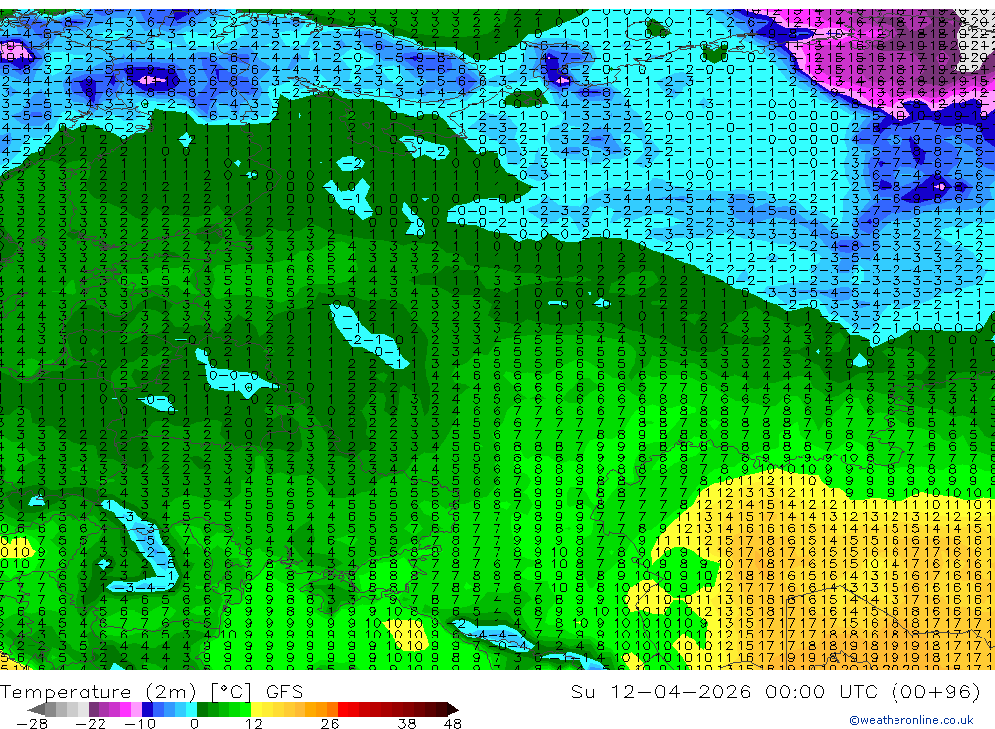Click the dark maroon right arrow of the scale
Screen dimensions: 995x729
click(453, 710)
